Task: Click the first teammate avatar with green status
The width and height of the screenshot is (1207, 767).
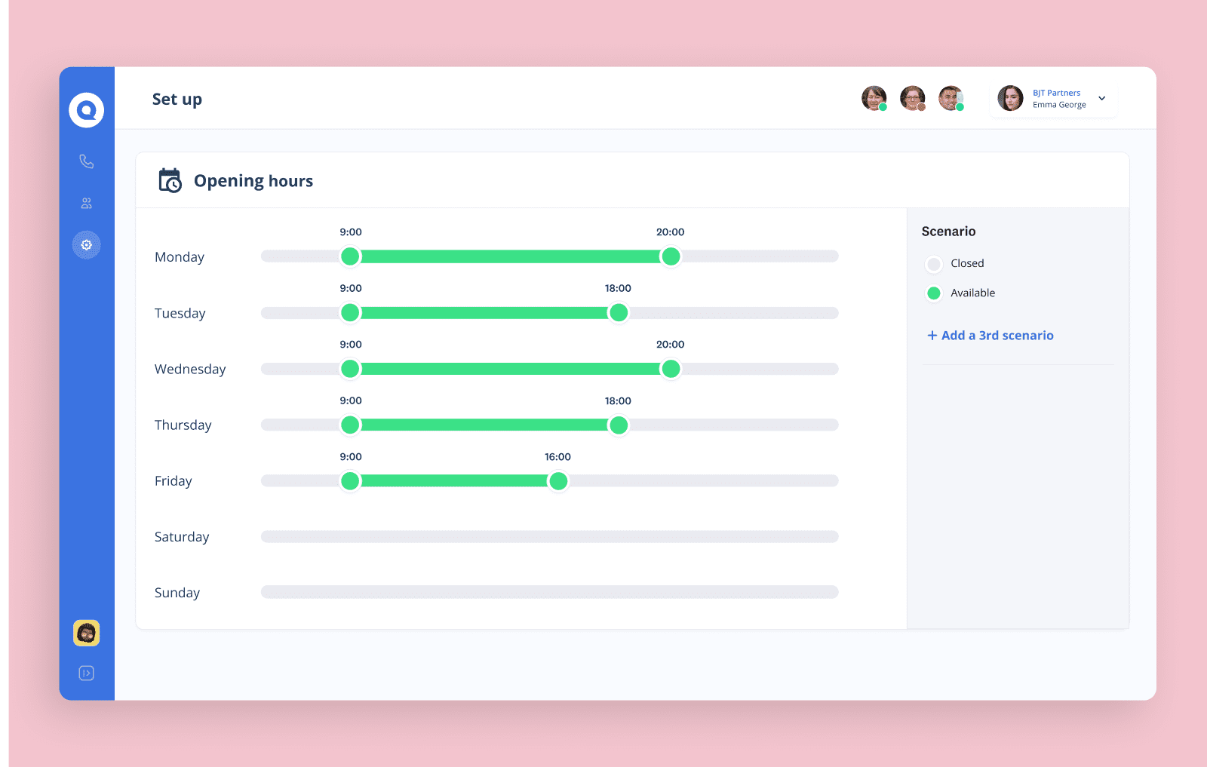Action: click(874, 98)
